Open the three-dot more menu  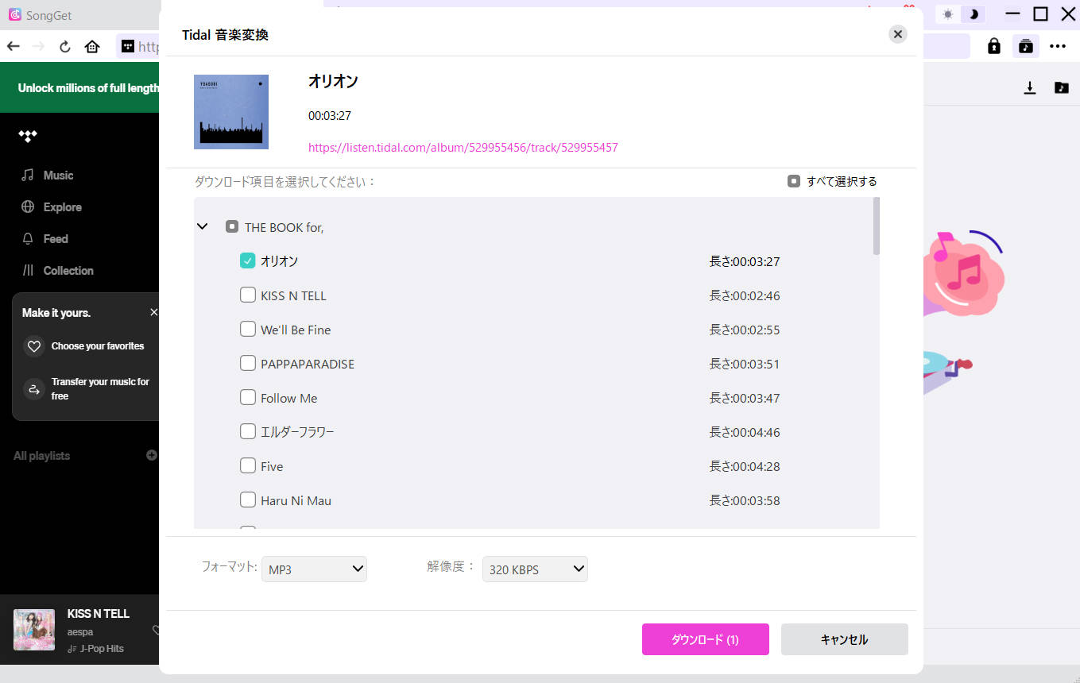(x=1057, y=46)
